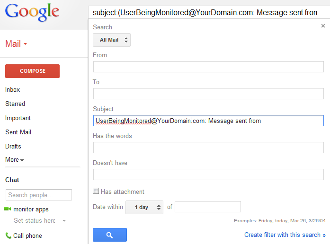Expand the More labels list
330x244 pixels.
14,160
